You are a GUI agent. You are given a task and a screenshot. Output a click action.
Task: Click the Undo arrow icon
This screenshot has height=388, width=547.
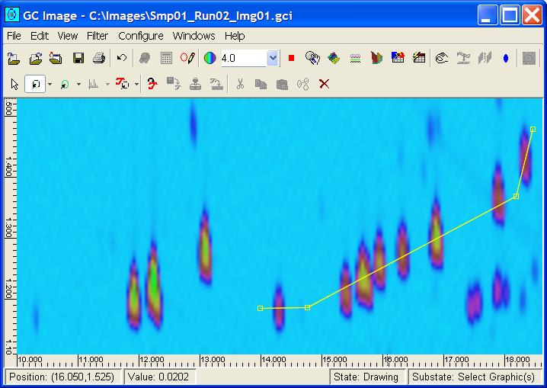click(x=122, y=58)
